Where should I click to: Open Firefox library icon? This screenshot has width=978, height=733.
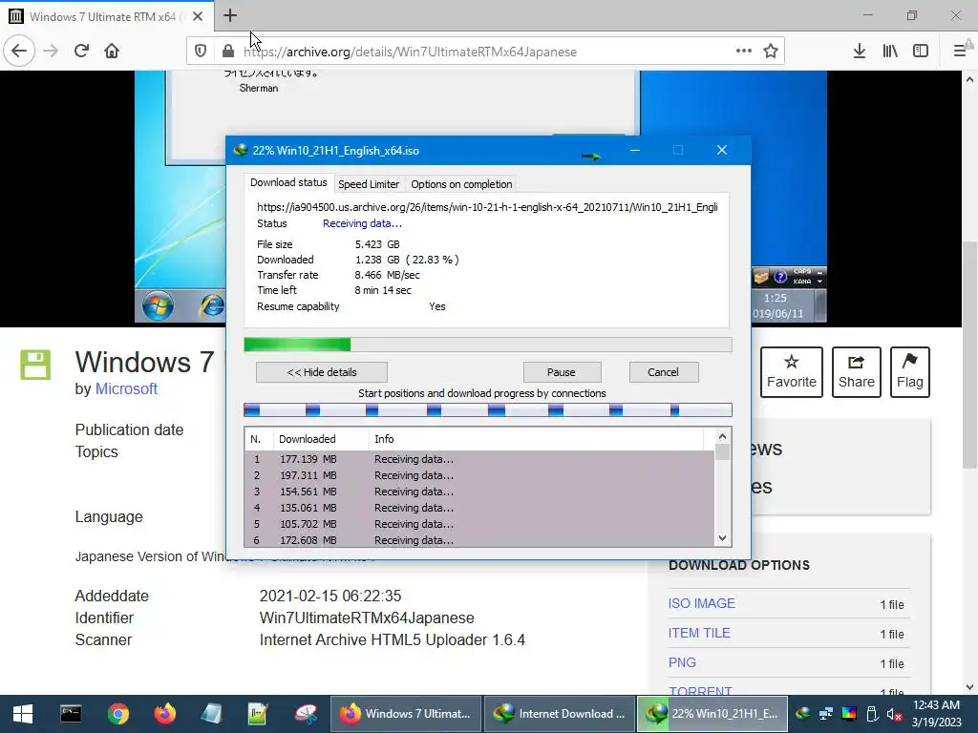pos(890,52)
